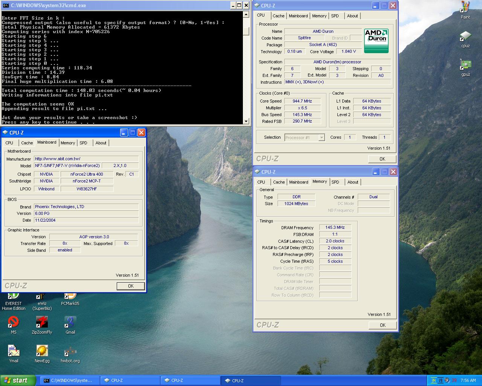This screenshot has height=386, width=482.
Task: Click the Multiplier x 6.5 value
Action: point(302,108)
